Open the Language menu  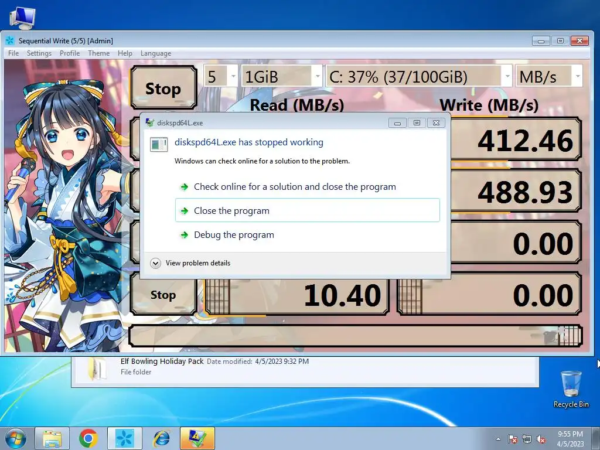pos(156,53)
